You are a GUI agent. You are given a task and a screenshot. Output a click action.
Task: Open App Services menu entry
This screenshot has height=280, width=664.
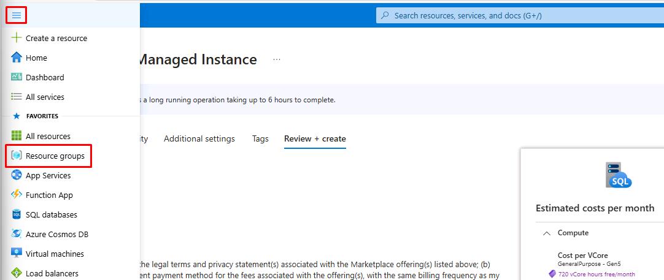pos(48,175)
